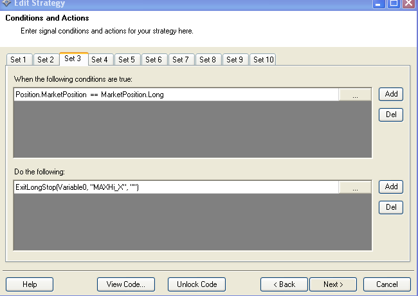
Task: Switch to the Set 2 tab
Action: point(46,59)
